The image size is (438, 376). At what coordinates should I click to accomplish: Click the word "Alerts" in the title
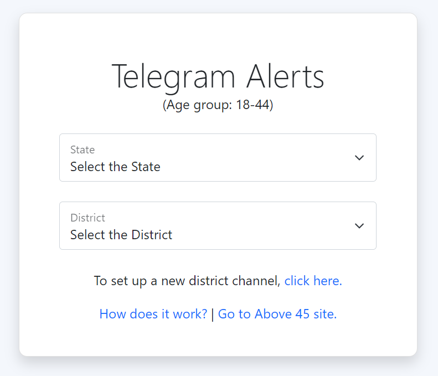(x=285, y=76)
